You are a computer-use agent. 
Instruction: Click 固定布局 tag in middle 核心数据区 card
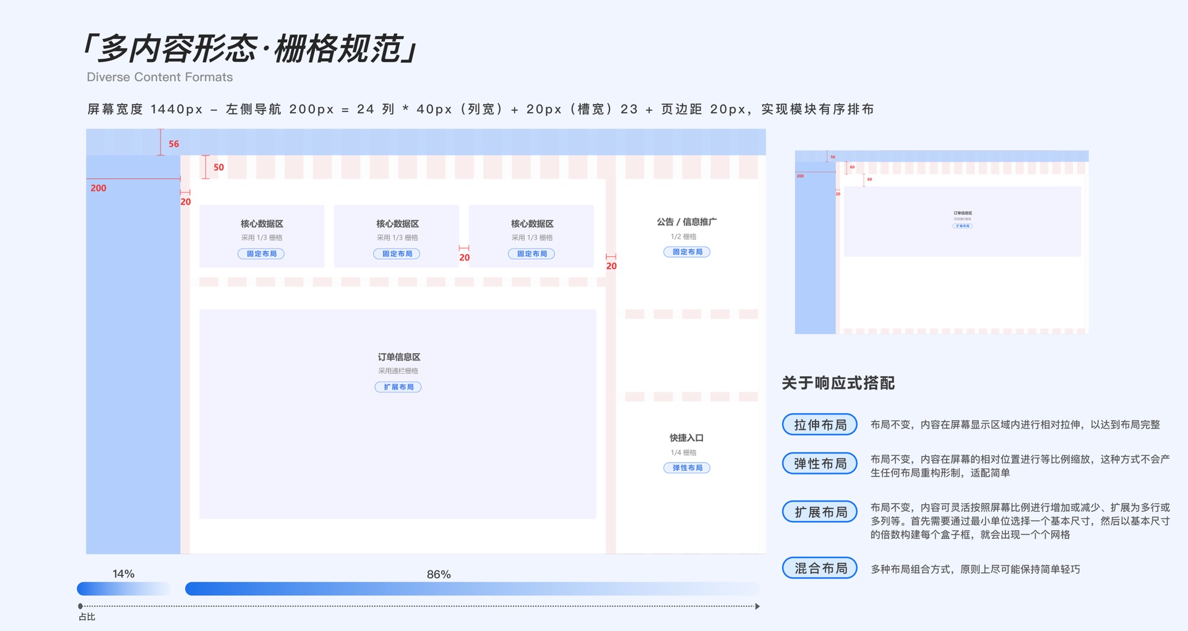[x=397, y=254]
